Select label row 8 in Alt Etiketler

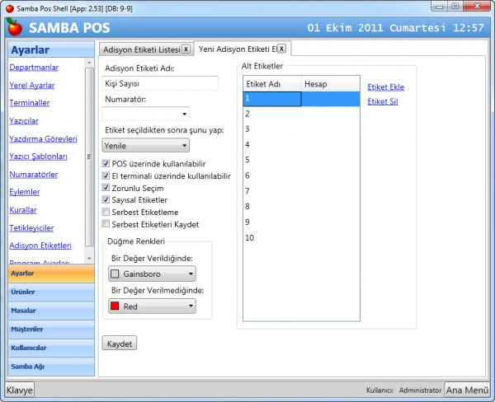point(301,207)
